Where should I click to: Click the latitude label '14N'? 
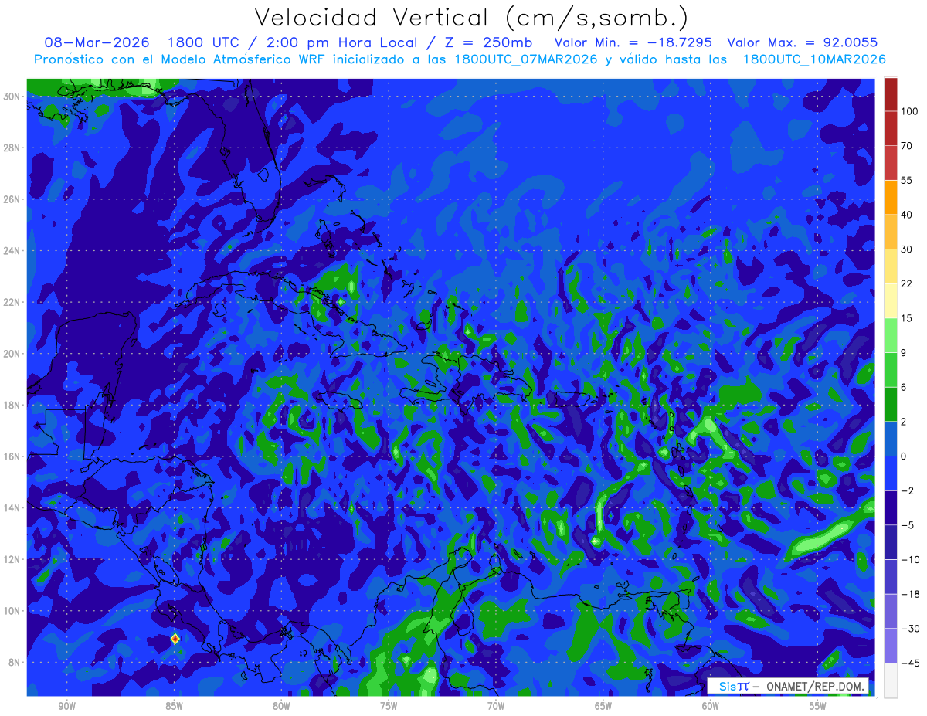tap(13, 508)
